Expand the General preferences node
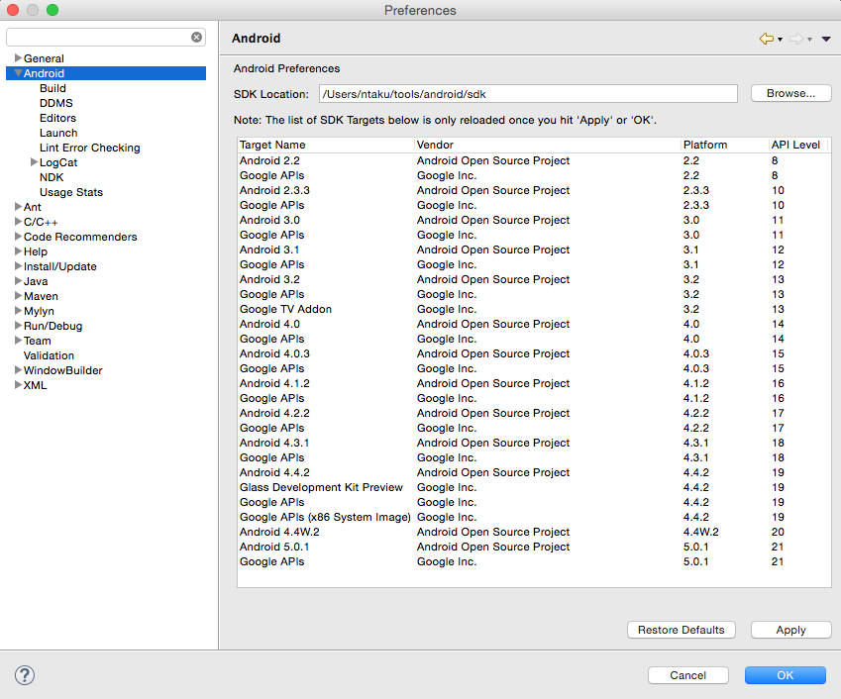Screen dimensions: 841x699 18,57
